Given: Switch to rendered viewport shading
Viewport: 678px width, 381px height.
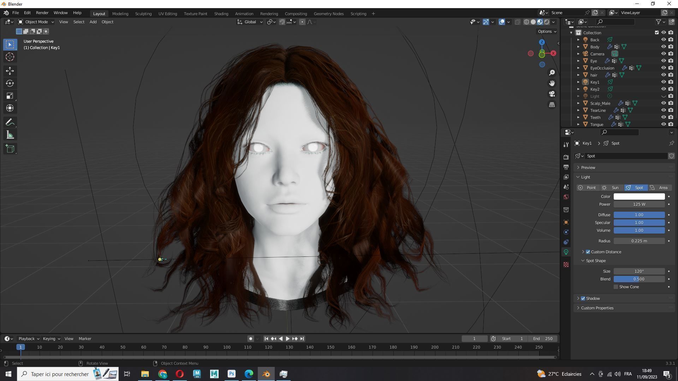Looking at the screenshot, I should (547, 22).
